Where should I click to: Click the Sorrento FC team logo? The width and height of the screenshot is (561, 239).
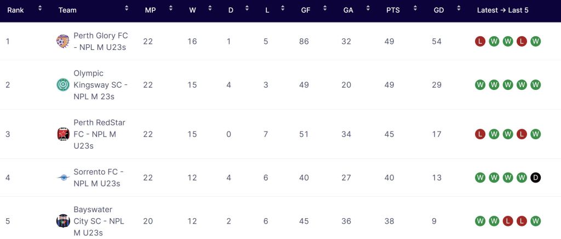click(x=62, y=178)
